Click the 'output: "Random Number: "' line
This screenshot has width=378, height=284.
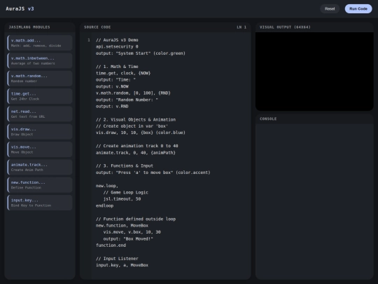pyautogui.click(x=127, y=100)
